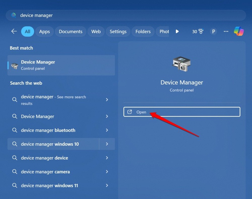Image resolution: width=252 pixels, height=199 pixels.
Task: Expand chevron for 'Device Manager' web suggestion
Action: coord(107,116)
